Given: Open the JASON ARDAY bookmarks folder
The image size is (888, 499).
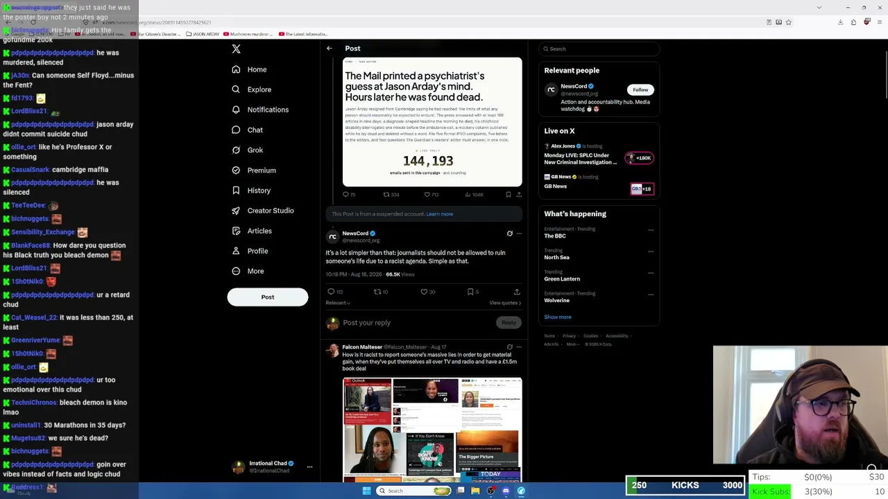Looking at the screenshot, I should pyautogui.click(x=203, y=34).
